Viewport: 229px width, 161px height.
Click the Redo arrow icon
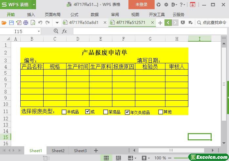pyautogui.click(x=47, y=23)
